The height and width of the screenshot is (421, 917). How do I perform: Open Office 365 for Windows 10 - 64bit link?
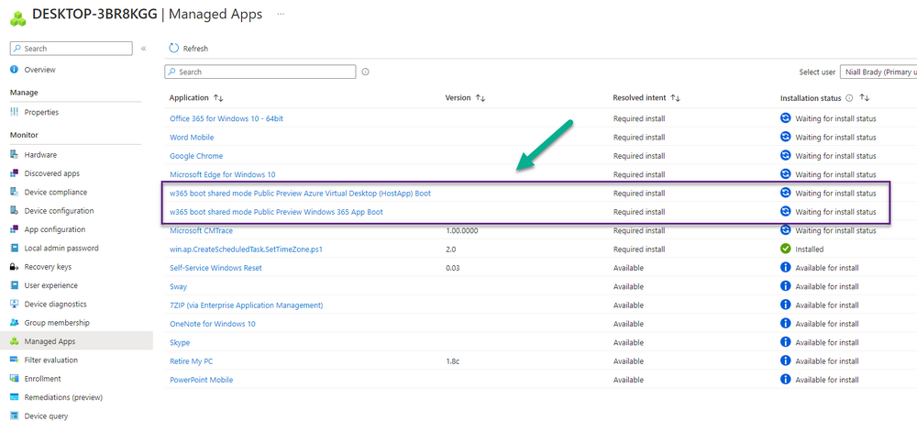point(226,118)
